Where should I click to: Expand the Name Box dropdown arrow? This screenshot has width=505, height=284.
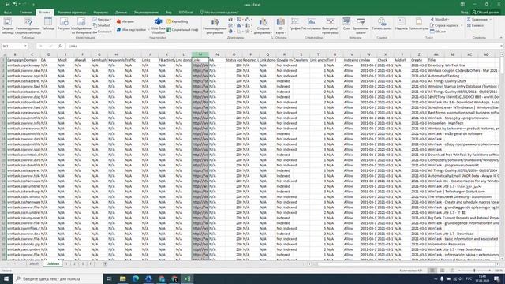point(25,46)
